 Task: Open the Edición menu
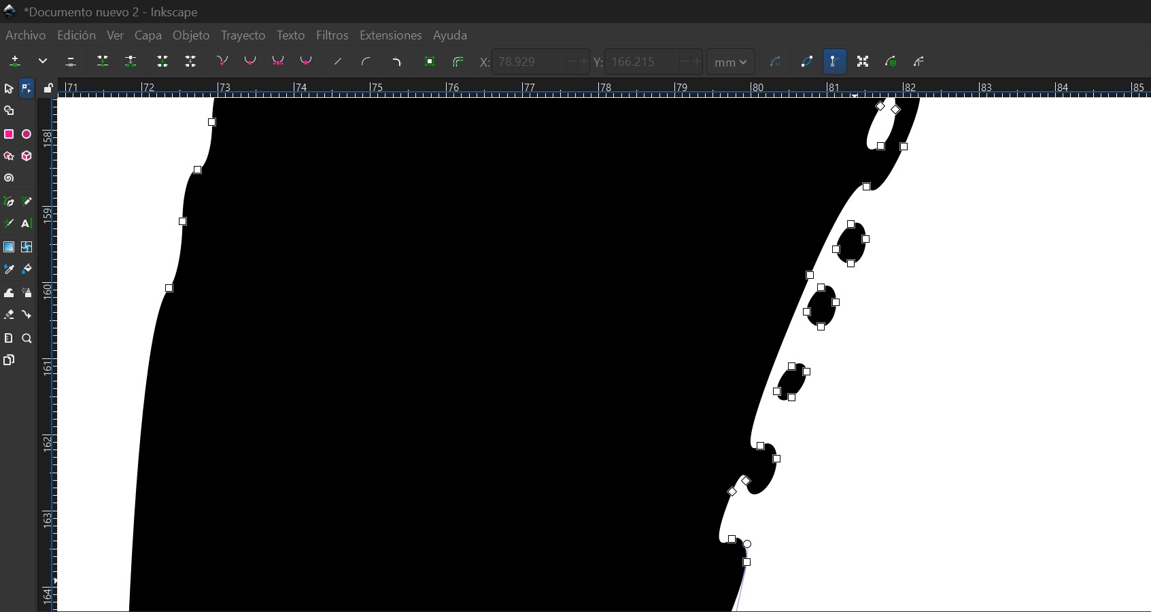(76, 35)
